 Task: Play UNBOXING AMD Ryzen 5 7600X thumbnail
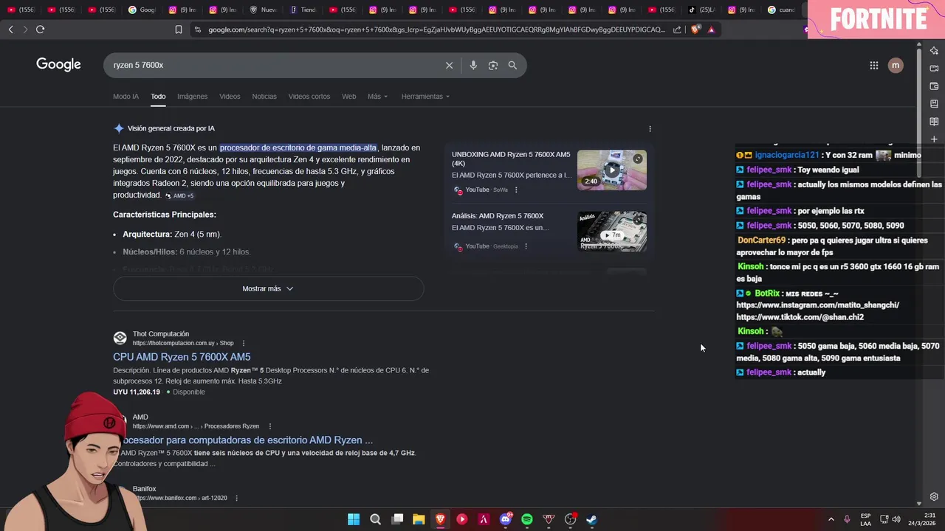click(611, 170)
